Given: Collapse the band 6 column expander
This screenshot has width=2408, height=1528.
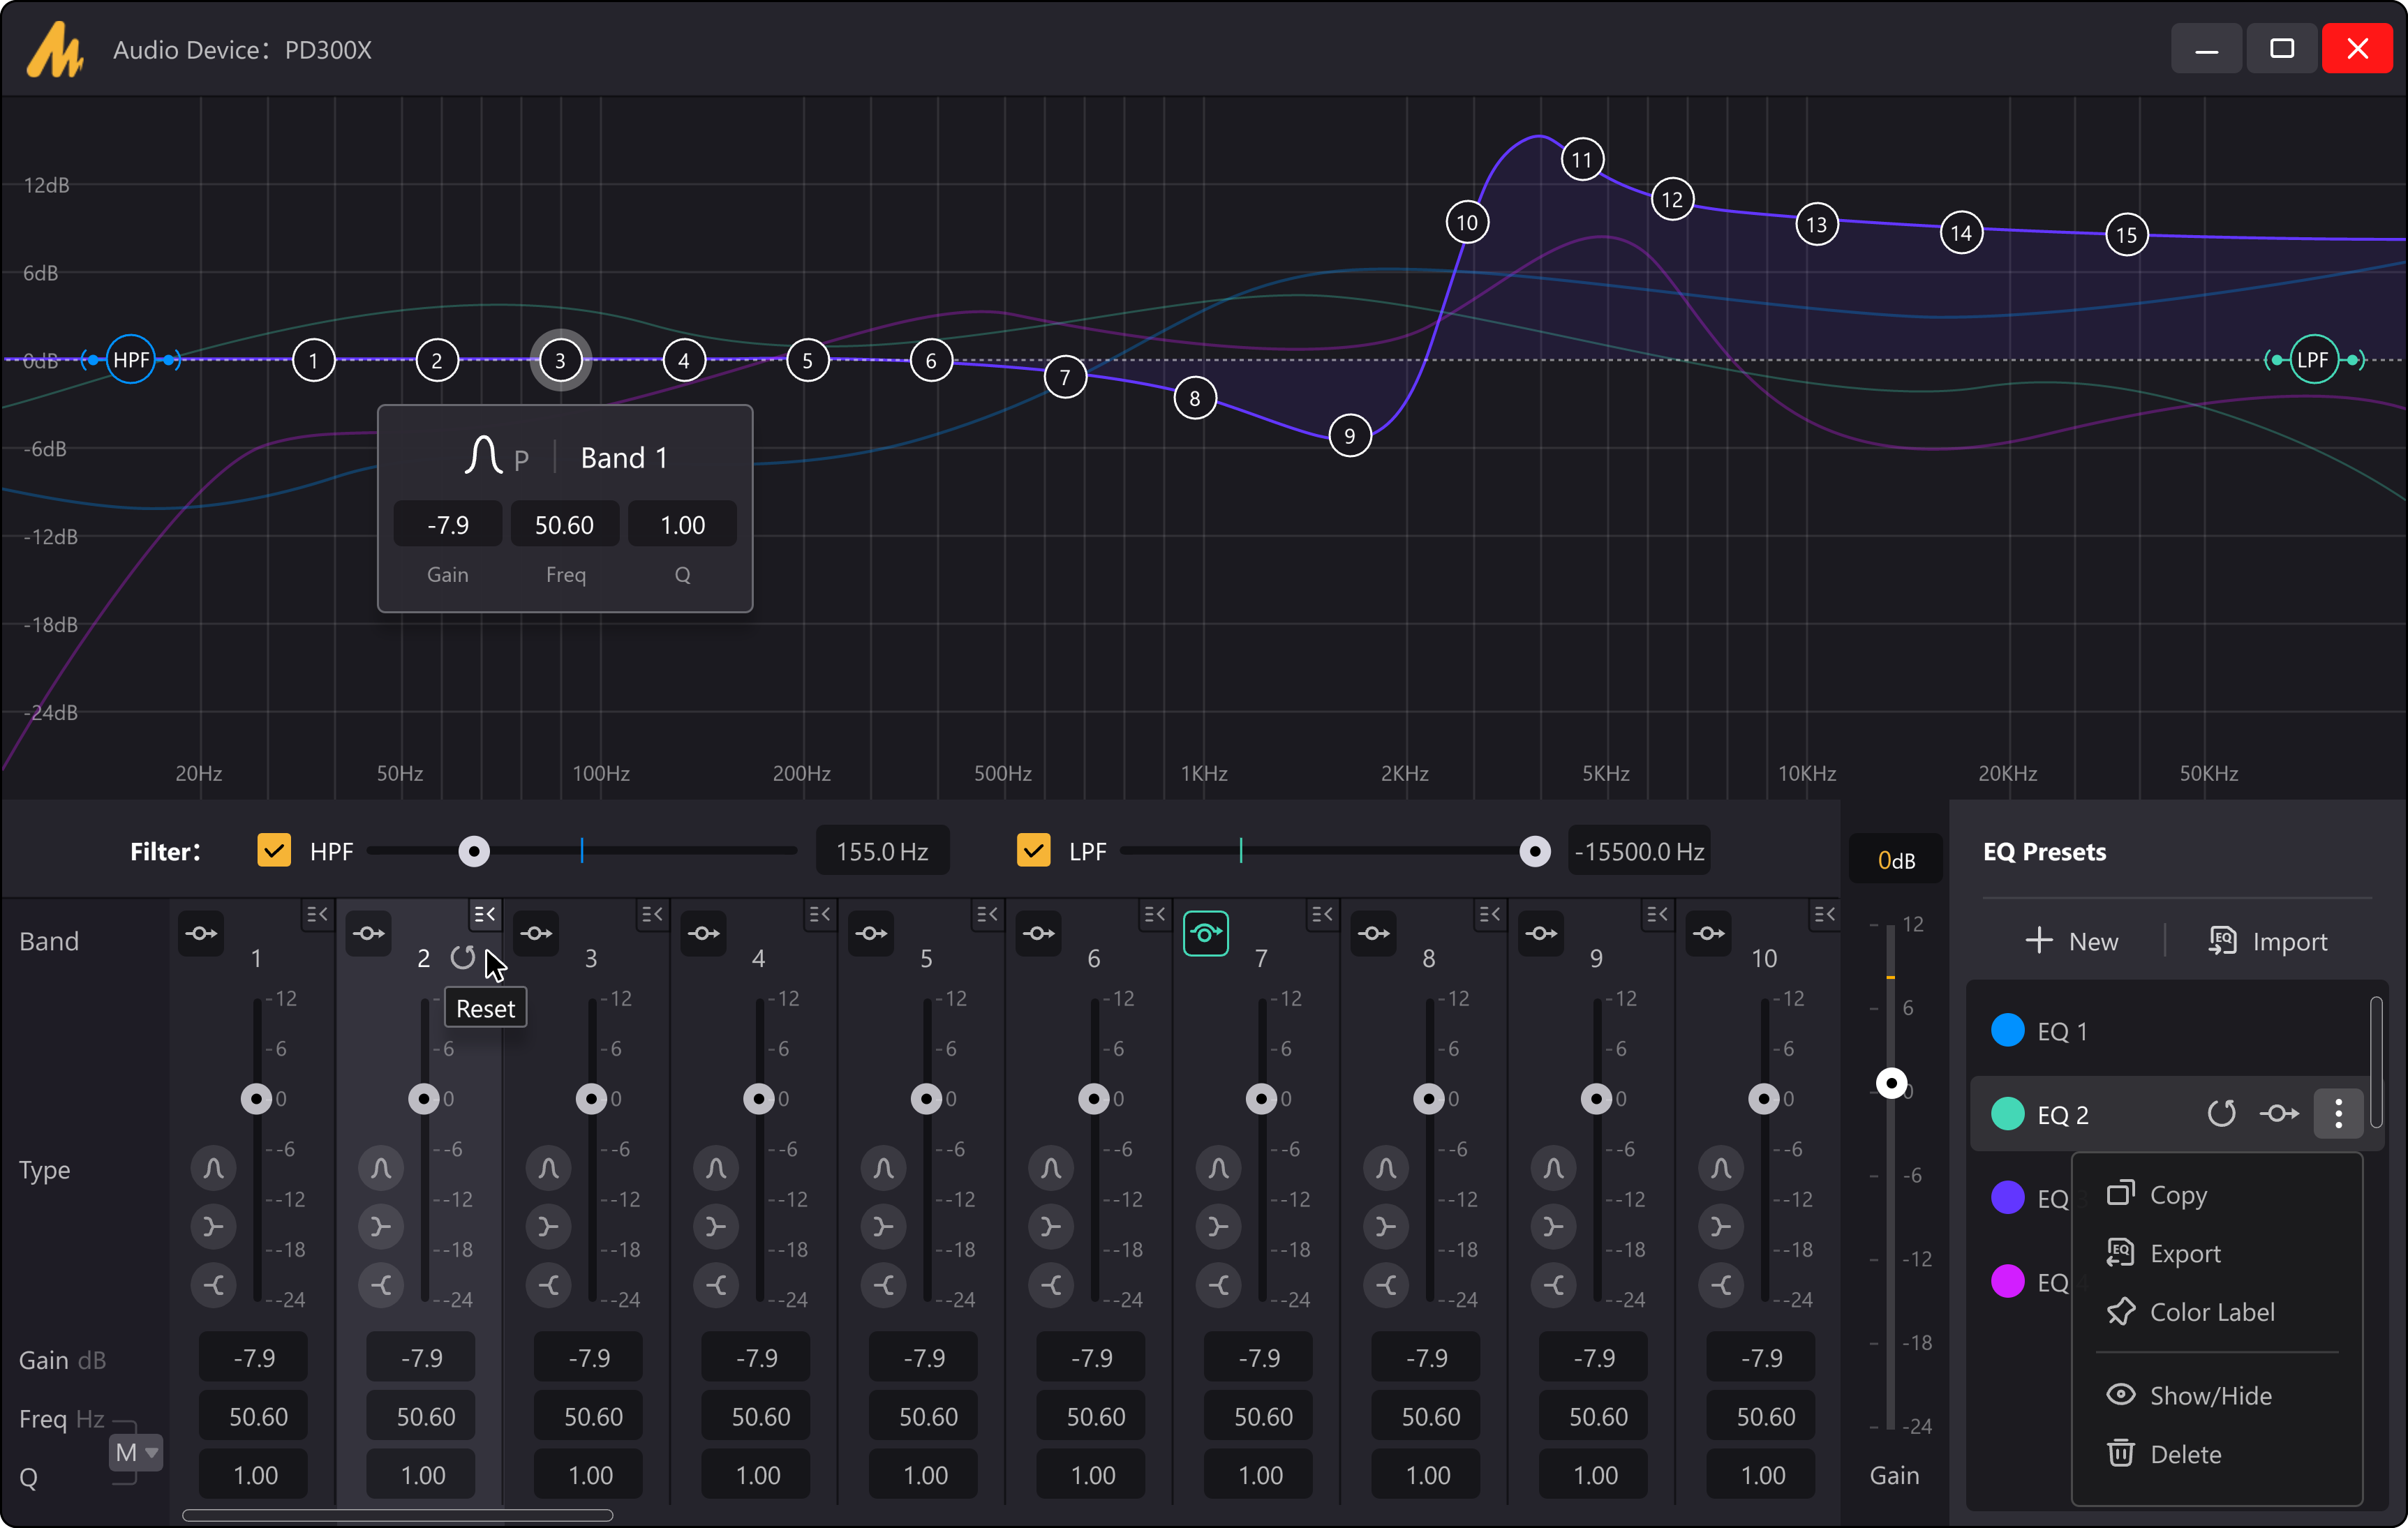Looking at the screenshot, I should 1155,913.
